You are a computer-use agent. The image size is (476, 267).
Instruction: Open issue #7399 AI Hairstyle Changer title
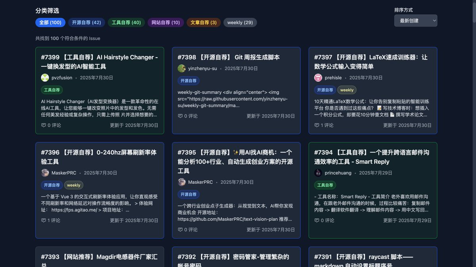(100, 62)
